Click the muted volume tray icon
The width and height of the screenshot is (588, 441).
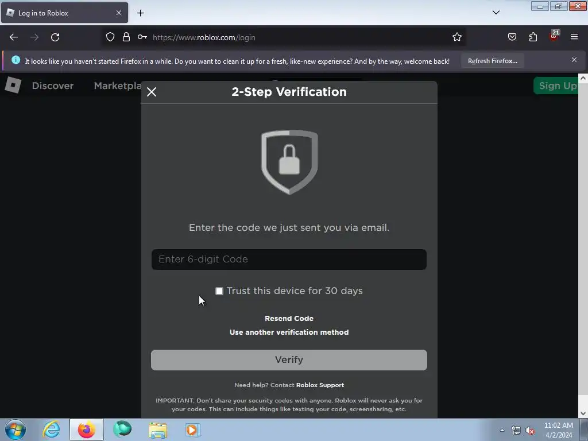point(530,431)
